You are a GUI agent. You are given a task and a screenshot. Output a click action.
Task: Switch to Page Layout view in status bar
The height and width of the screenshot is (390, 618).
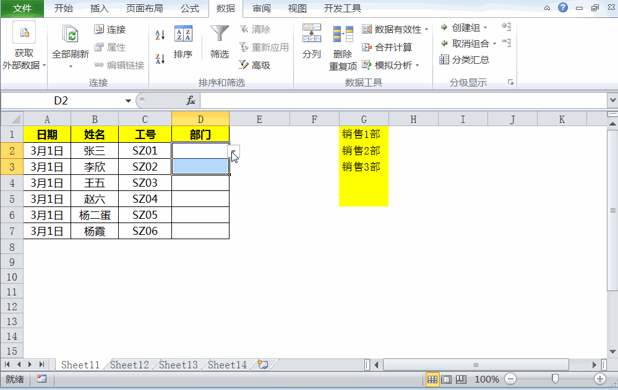coord(446,379)
